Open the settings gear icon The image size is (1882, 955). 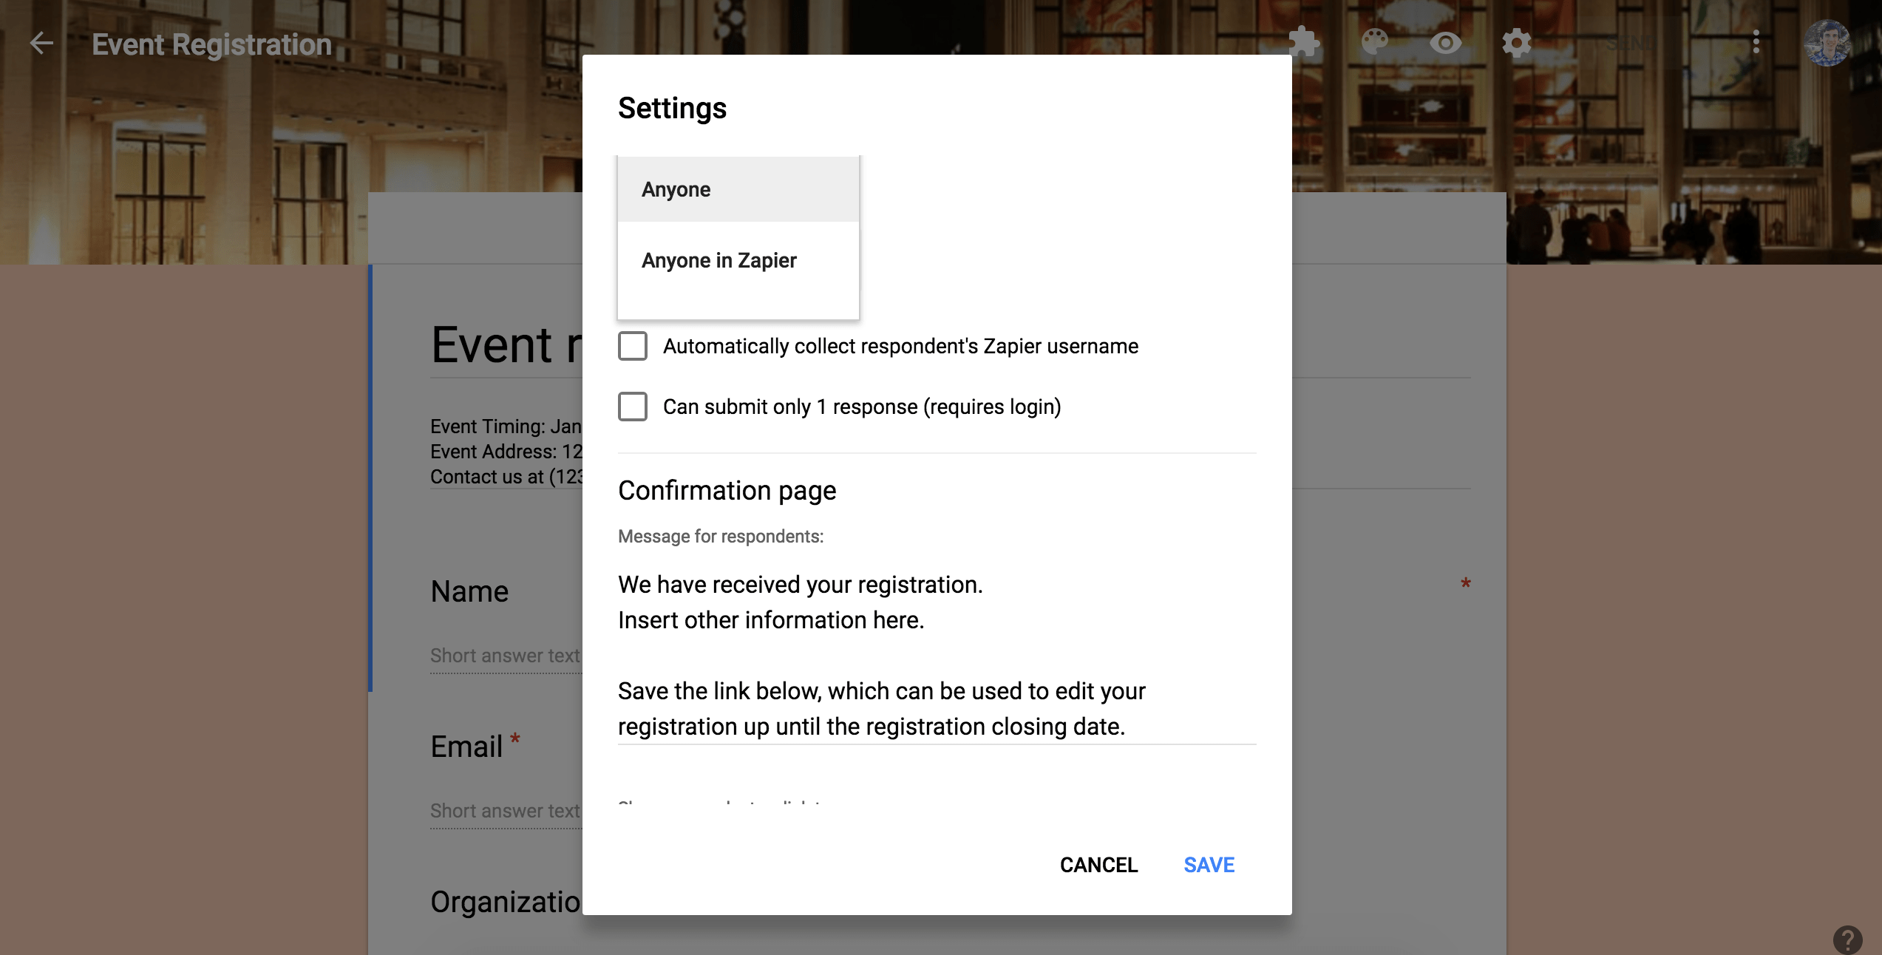click(1516, 43)
